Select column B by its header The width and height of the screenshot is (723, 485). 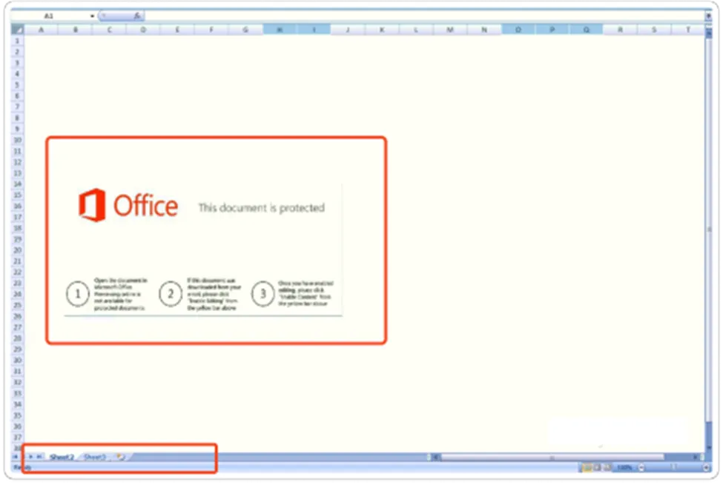point(75,30)
